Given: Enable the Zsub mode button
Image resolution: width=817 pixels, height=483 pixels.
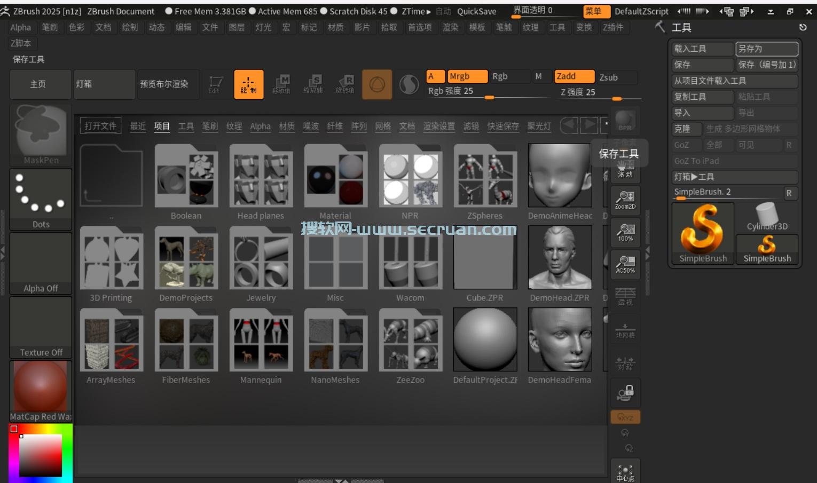Looking at the screenshot, I should pyautogui.click(x=617, y=77).
